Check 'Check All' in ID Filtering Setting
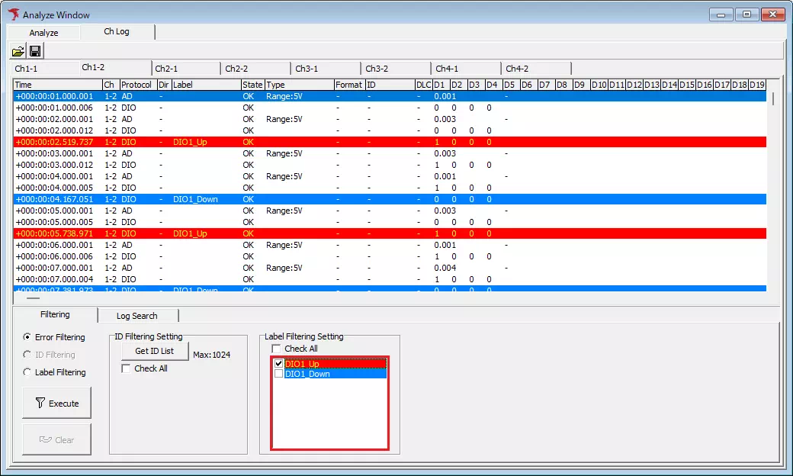This screenshot has height=476, width=793. (127, 368)
